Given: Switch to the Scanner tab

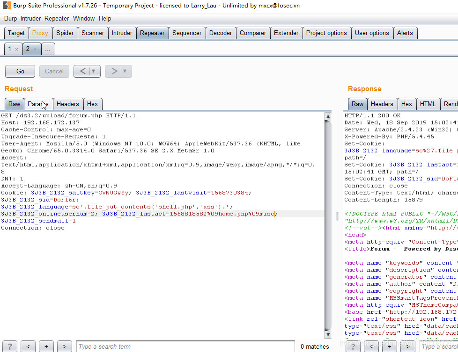Looking at the screenshot, I should [x=93, y=33].
